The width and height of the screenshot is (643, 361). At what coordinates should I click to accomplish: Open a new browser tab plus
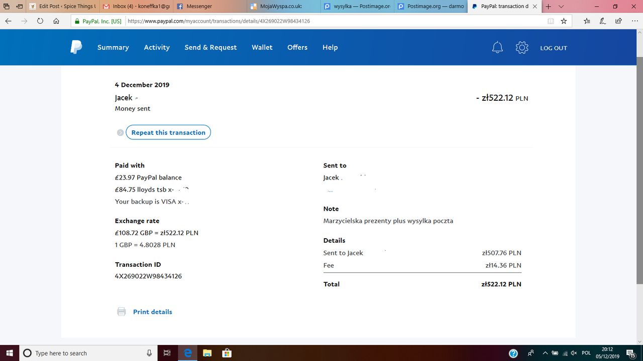(548, 7)
